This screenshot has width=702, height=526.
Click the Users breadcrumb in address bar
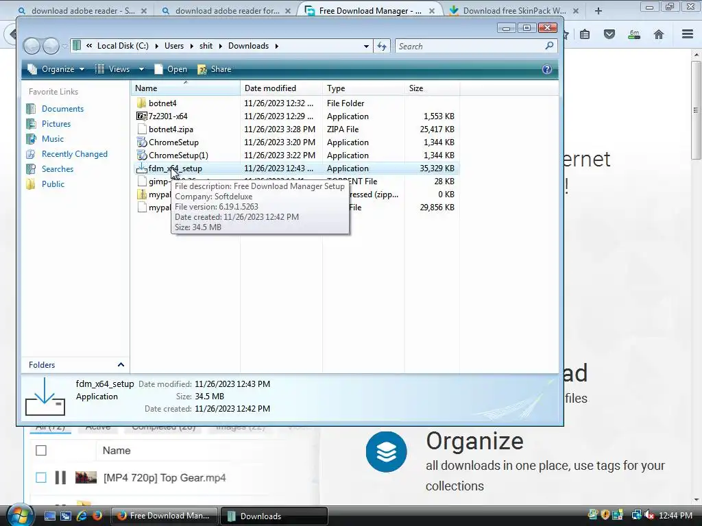coord(173,46)
